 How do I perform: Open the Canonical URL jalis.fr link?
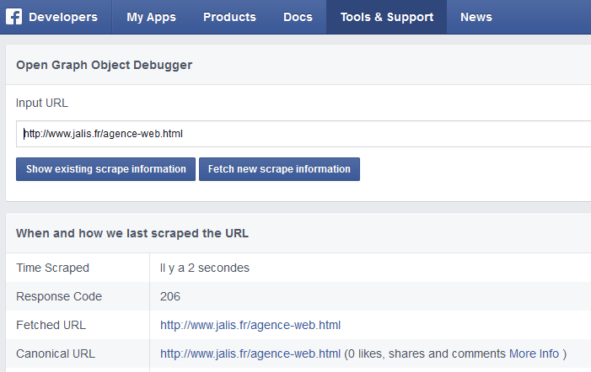(x=250, y=353)
